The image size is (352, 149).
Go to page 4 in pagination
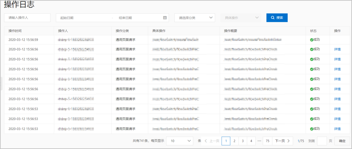pos(251,141)
